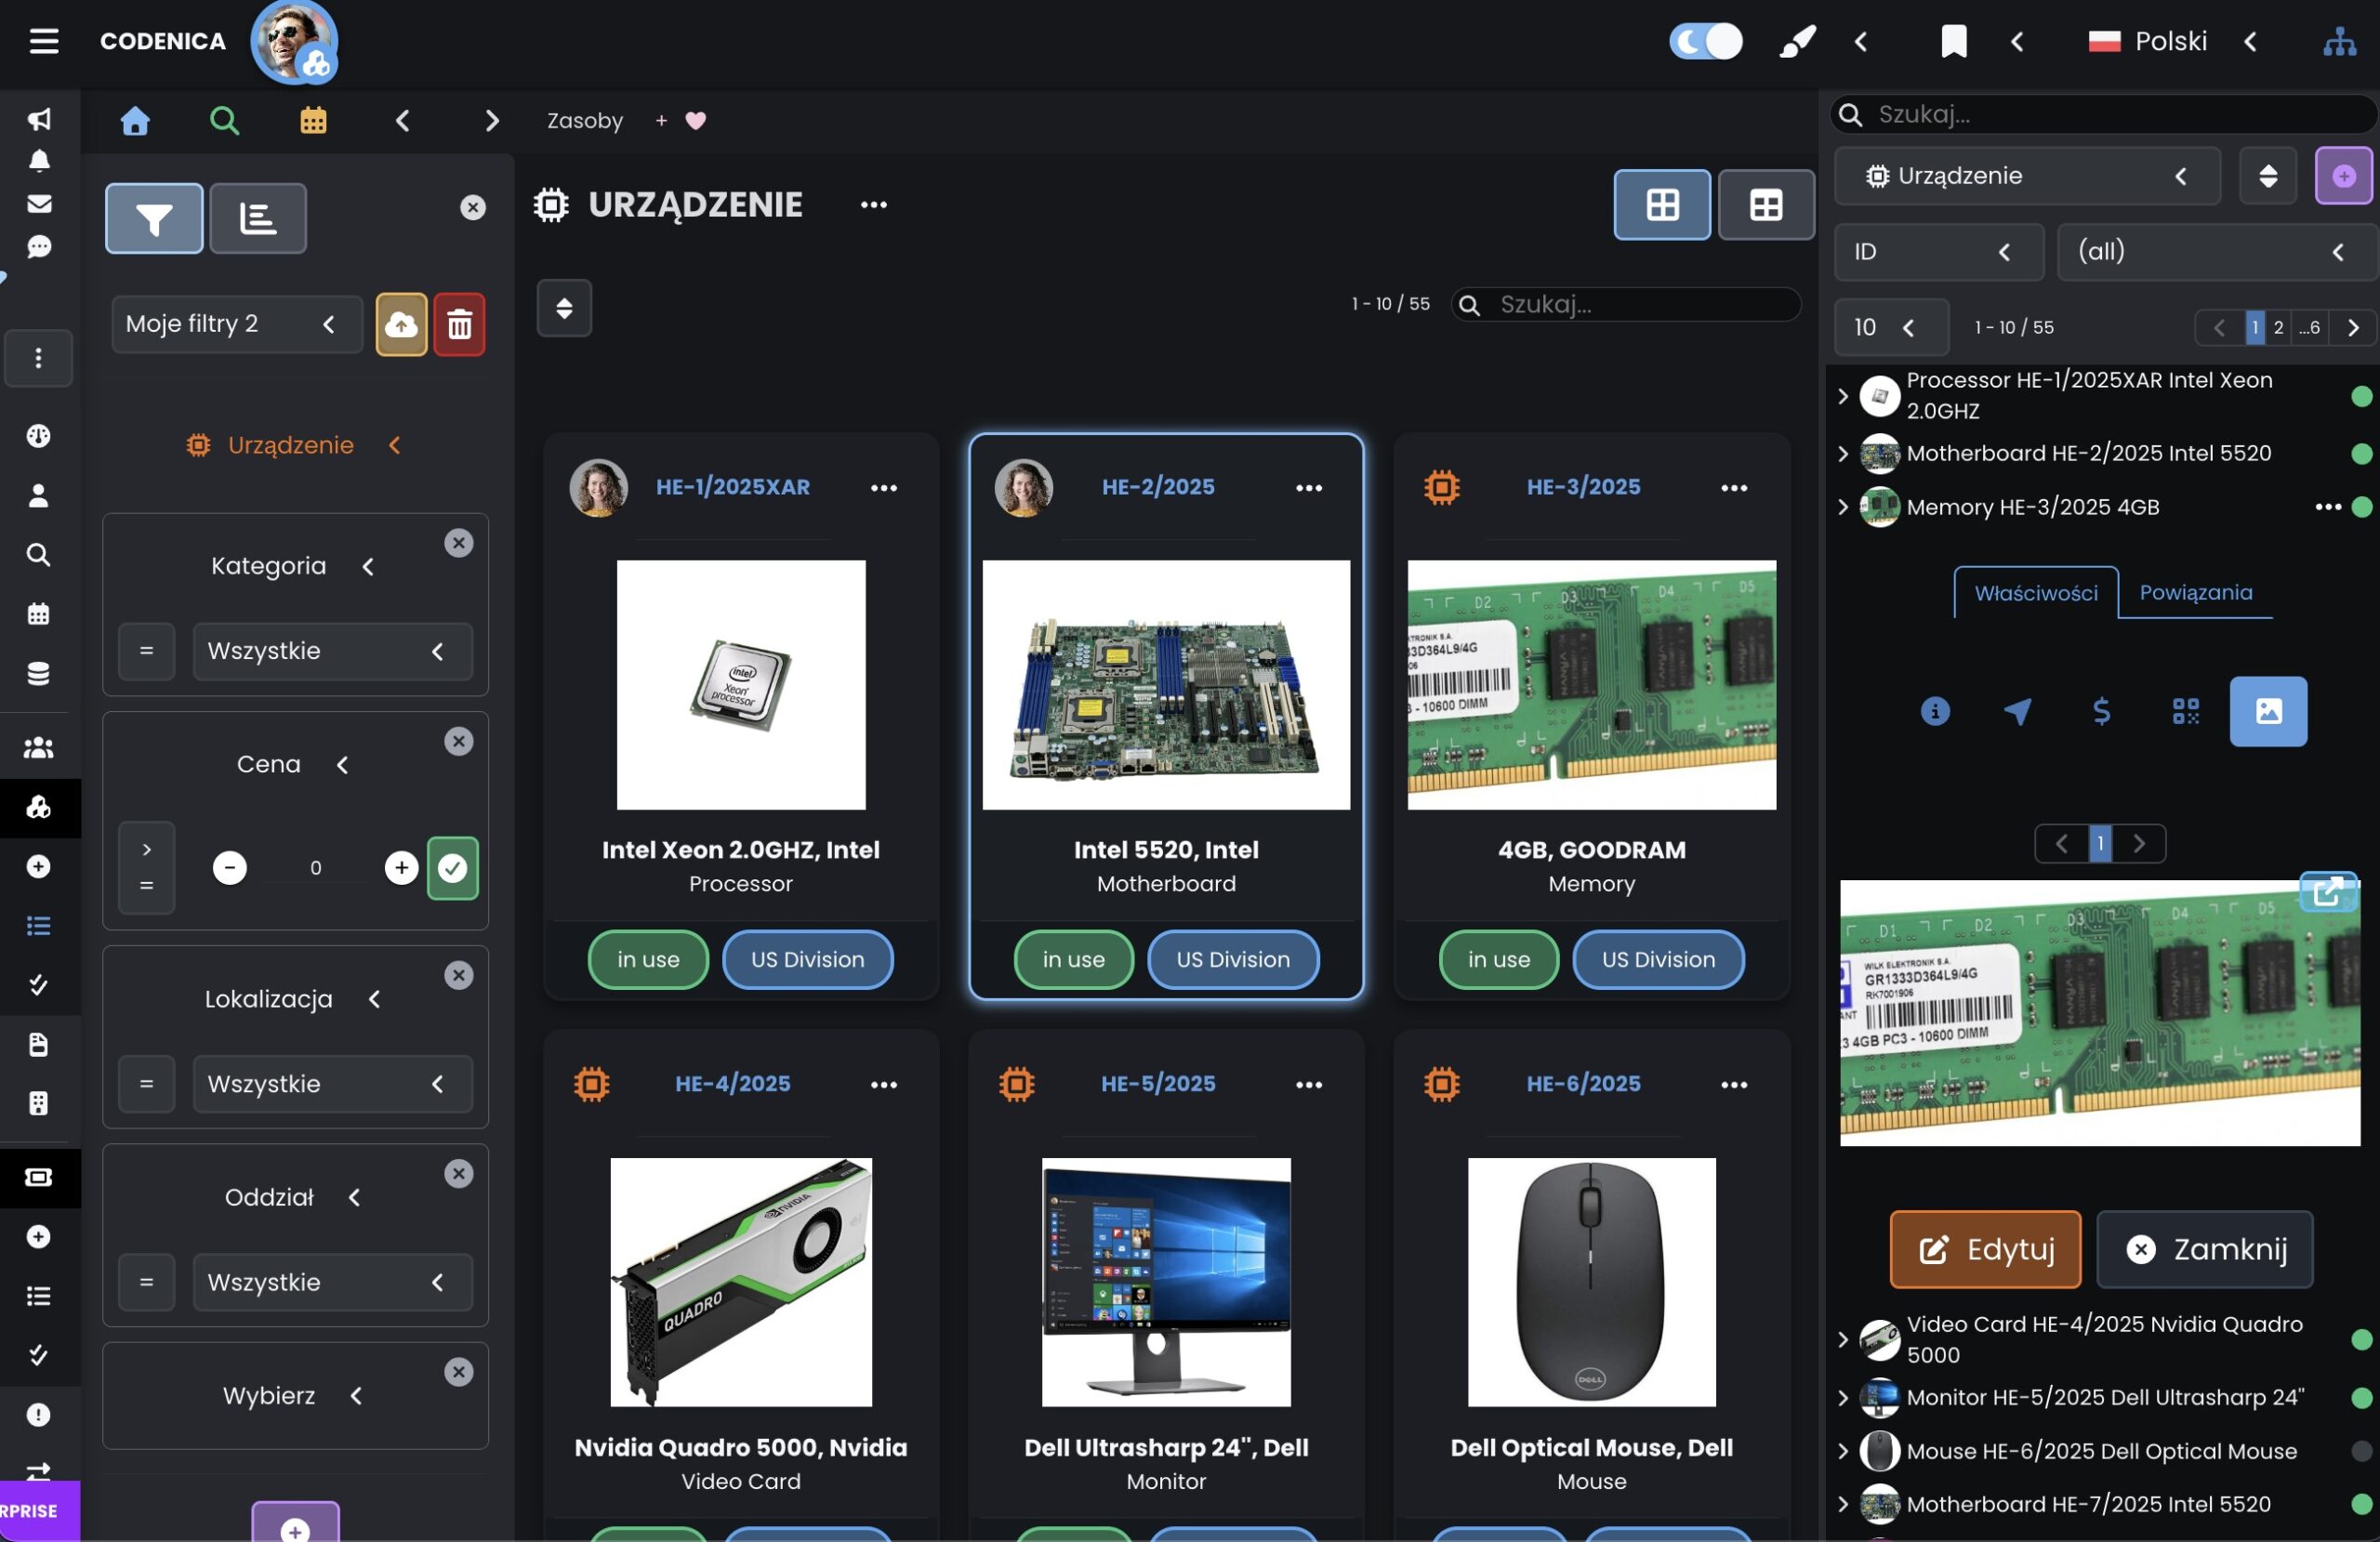This screenshot has width=2380, height=1542.
Task: Open the Polski language dropdown
Action: tap(2171, 41)
